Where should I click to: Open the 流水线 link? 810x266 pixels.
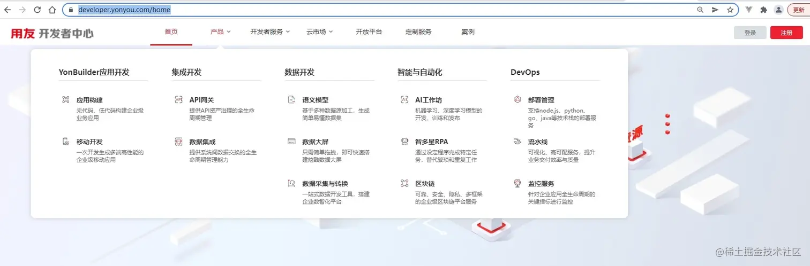tap(538, 142)
